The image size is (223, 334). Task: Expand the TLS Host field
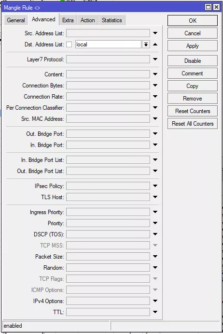point(155,197)
